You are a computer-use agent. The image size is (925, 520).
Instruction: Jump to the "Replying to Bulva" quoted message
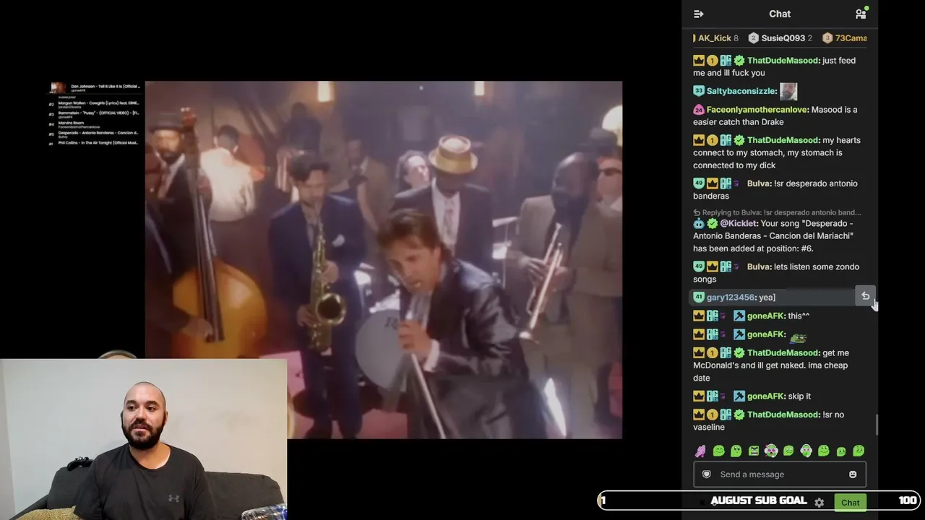point(777,212)
